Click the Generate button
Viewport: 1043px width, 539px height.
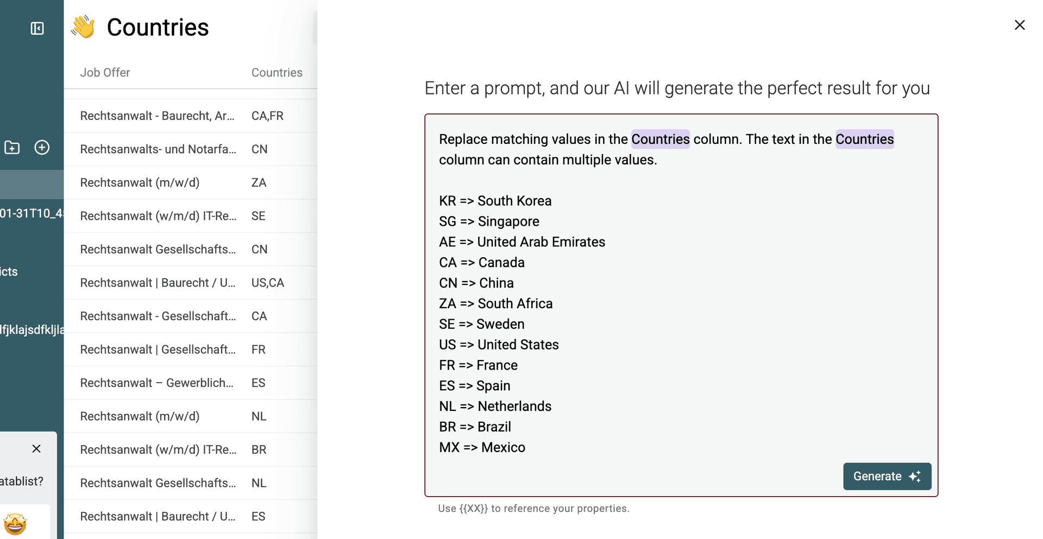[887, 477]
